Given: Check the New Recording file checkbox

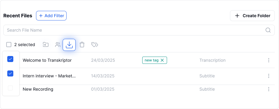Looking at the screenshot, I should coord(10,88).
